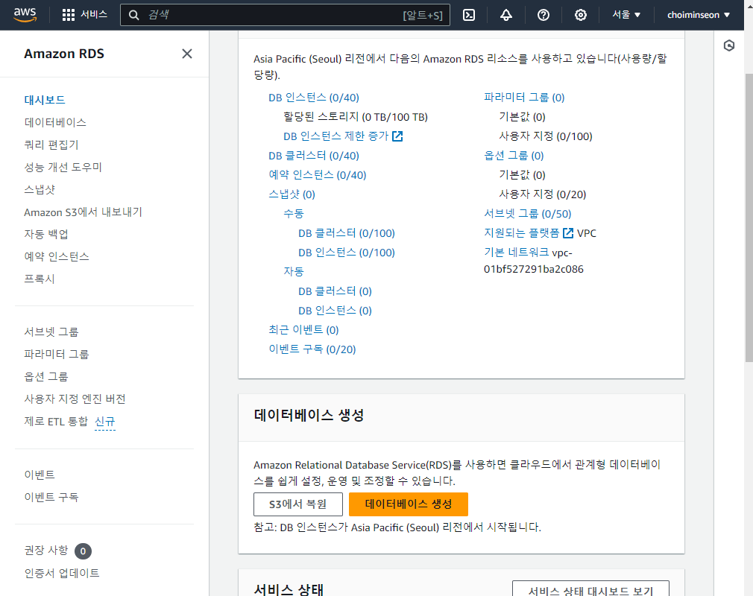Open the 지원되는 플랫폼 external link
The image size is (753, 596).
(529, 233)
